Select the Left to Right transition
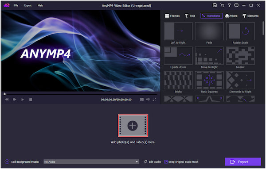The height and width of the screenshot is (169, 266). pos(178,31)
